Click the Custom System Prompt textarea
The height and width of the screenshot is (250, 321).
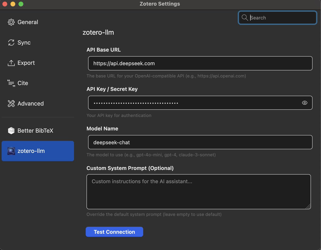pyautogui.click(x=199, y=192)
